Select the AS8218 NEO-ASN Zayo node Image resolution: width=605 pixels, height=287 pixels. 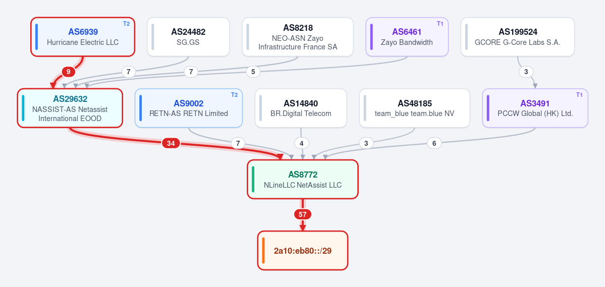pyautogui.click(x=298, y=37)
